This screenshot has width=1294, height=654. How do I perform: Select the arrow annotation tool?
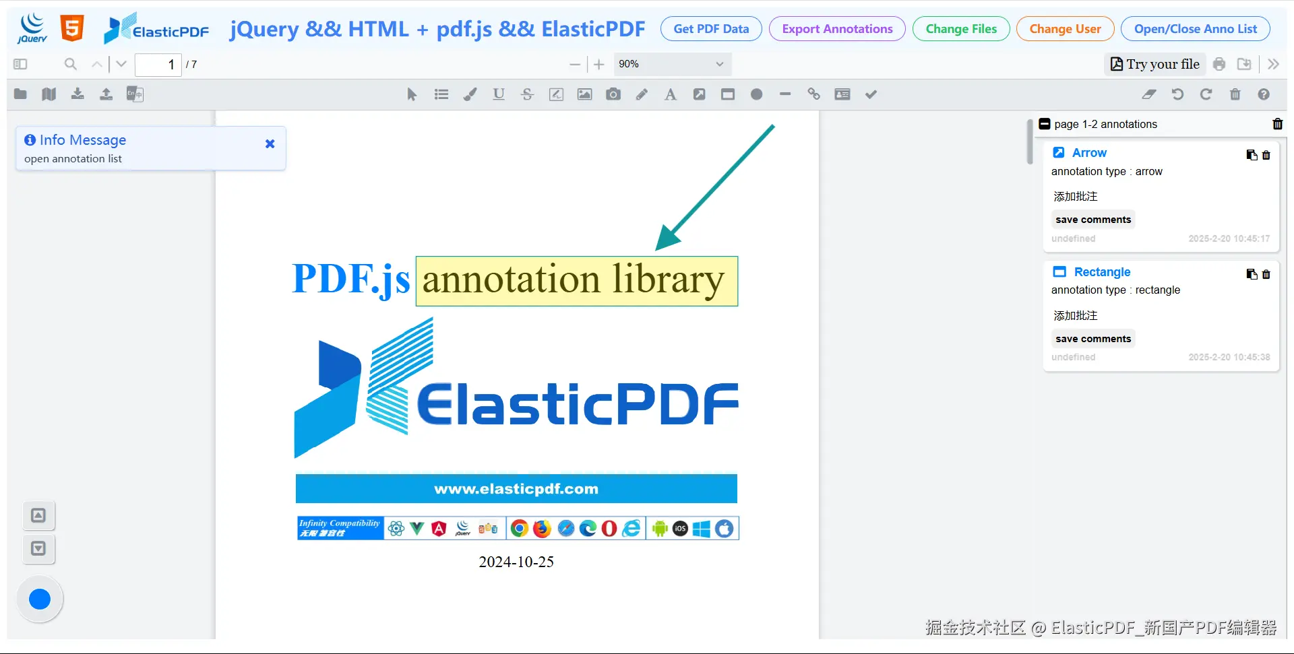click(699, 94)
